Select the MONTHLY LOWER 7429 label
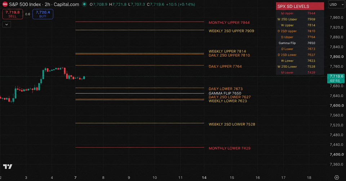 (x=230, y=148)
